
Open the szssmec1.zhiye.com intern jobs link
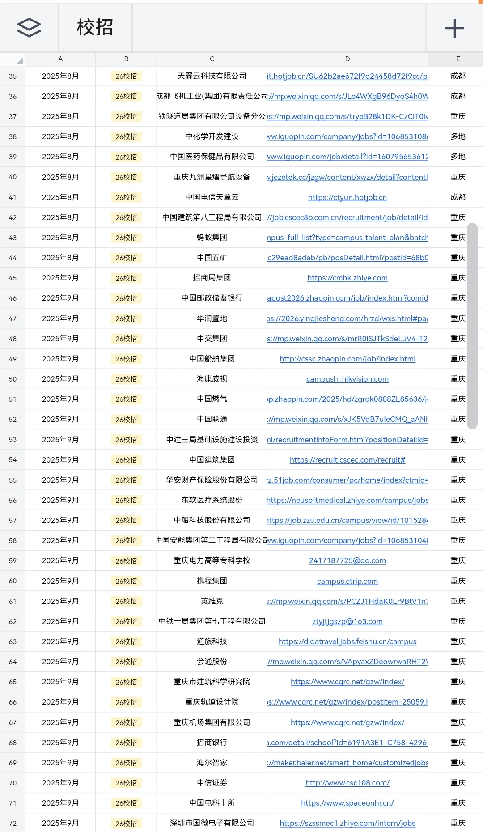tap(347, 823)
